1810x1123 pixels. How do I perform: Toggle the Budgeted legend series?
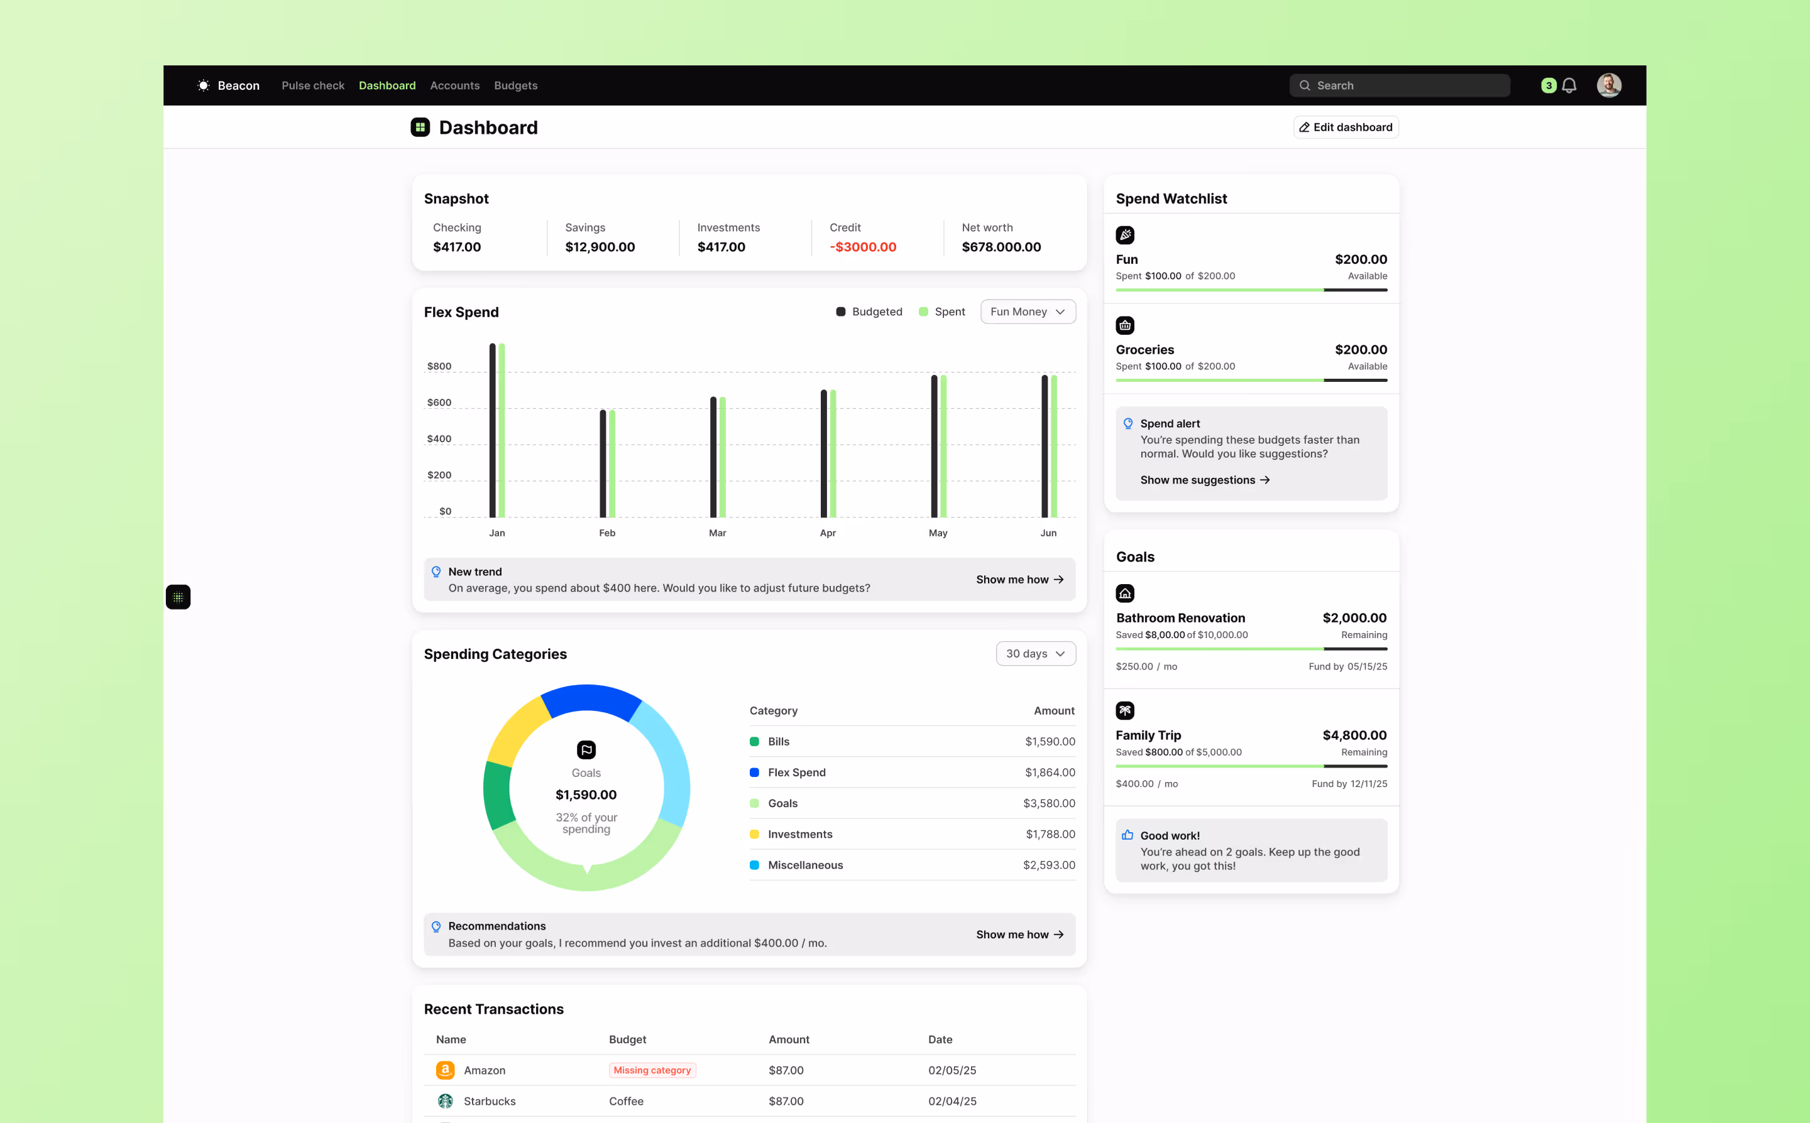pyautogui.click(x=869, y=312)
